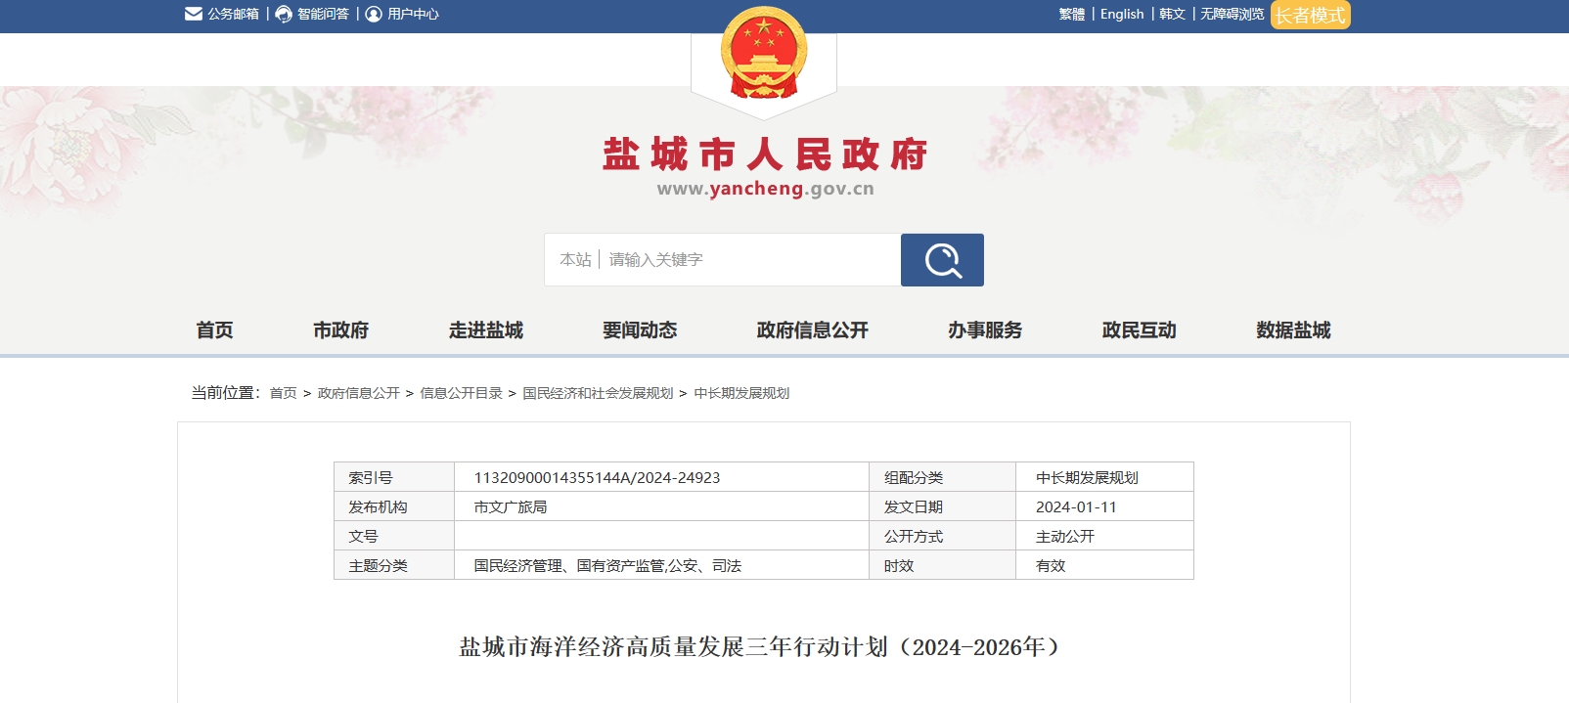Click the 信息公开目录 breadcrumb link
Image resolution: width=1569 pixels, height=703 pixels.
coord(461,393)
